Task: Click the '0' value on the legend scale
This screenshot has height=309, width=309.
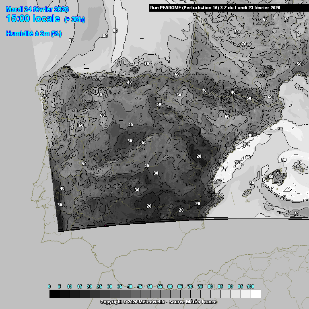Action: click(49, 286)
